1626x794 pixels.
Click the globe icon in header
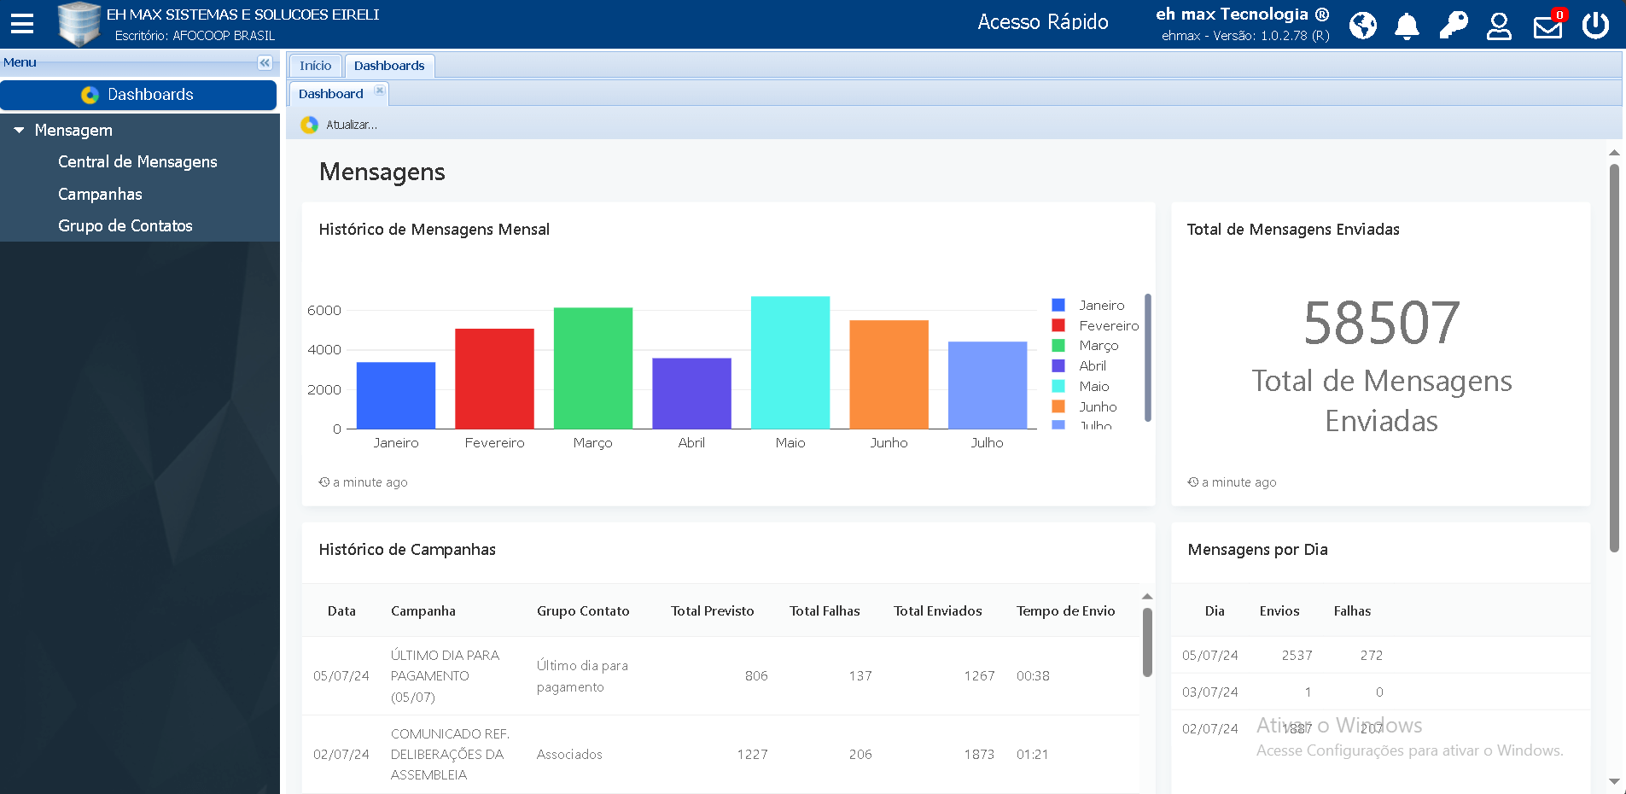(x=1362, y=26)
